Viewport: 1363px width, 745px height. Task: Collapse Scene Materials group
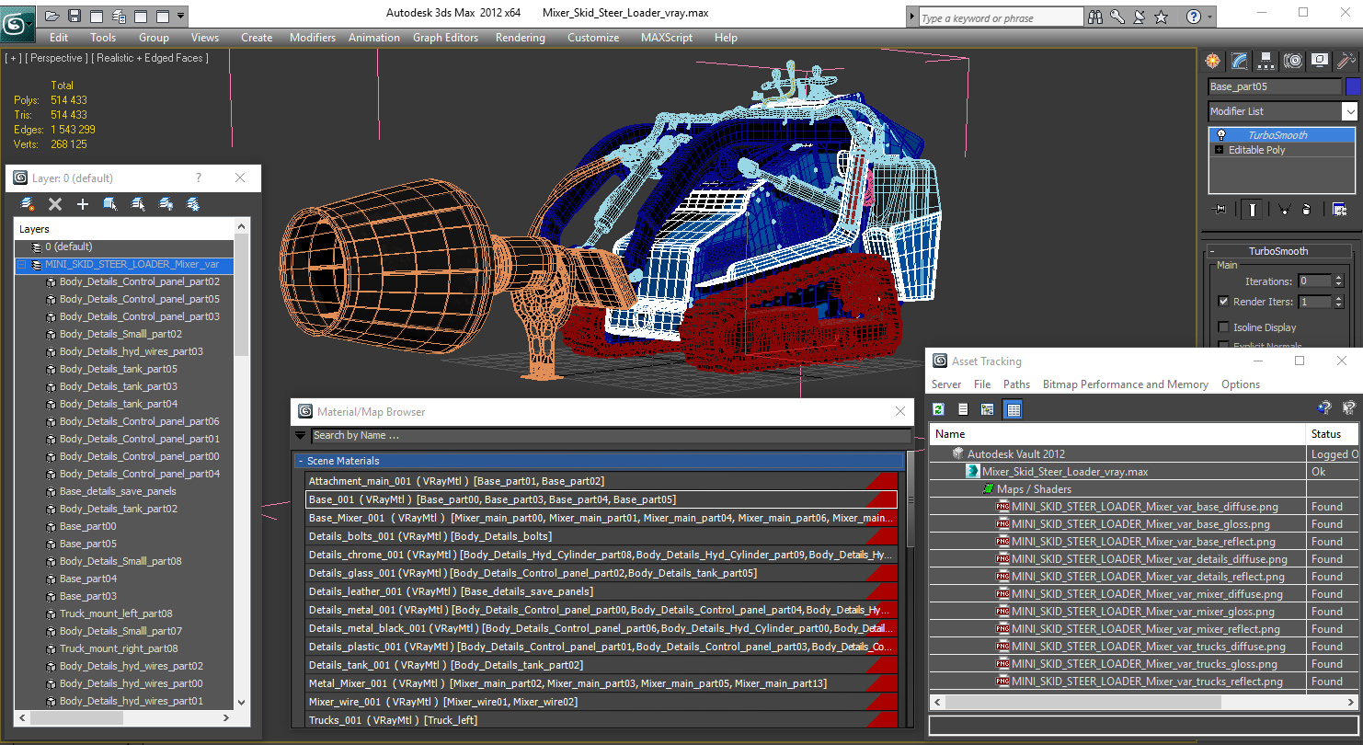(301, 461)
